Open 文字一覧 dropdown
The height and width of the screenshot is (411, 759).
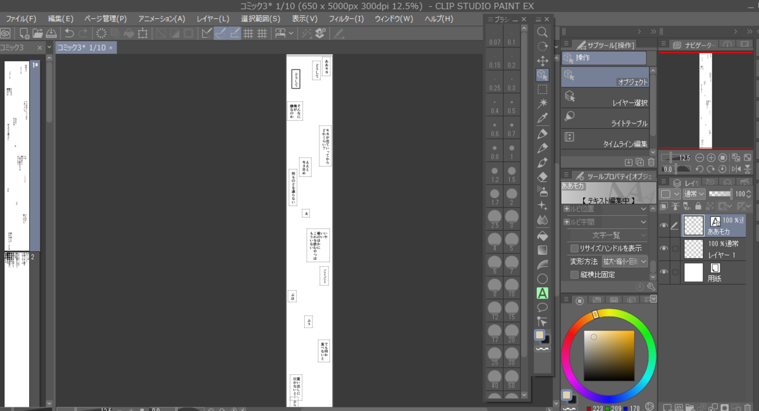tap(606, 235)
